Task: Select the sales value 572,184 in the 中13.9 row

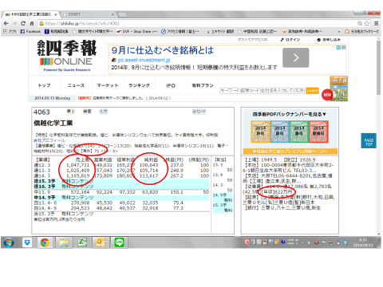Action: pos(80,192)
